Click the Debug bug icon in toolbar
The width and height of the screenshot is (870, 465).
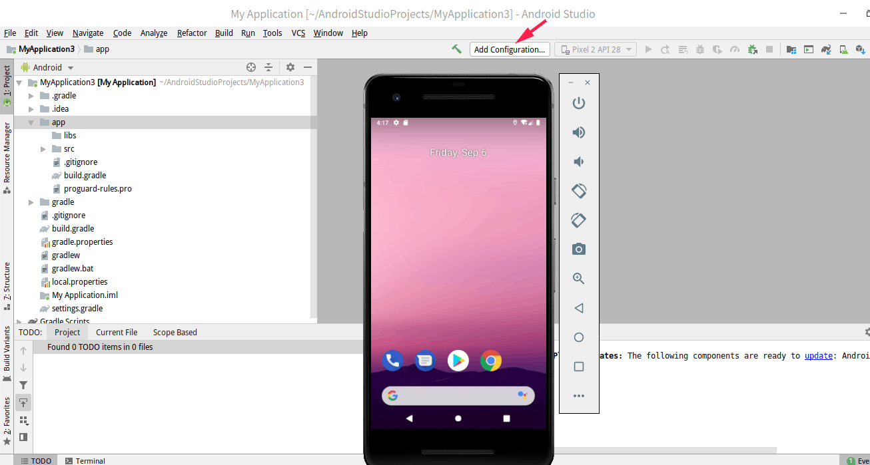click(700, 49)
